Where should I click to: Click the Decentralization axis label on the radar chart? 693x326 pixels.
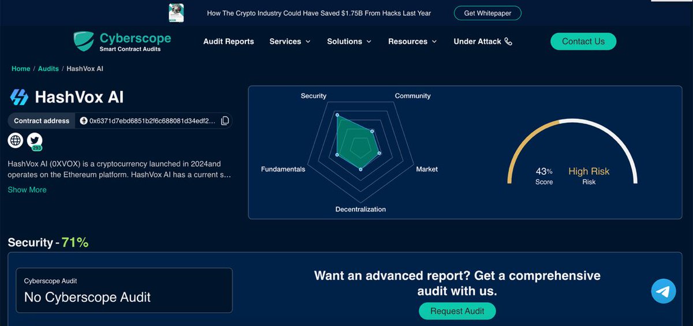point(360,209)
